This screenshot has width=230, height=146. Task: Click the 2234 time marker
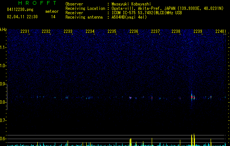coord(90,31)
